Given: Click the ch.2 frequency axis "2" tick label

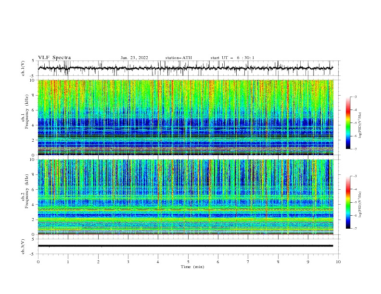Looking at the screenshot, I should coord(34,220).
